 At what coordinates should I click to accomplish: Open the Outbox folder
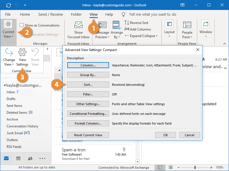coord(12,140)
